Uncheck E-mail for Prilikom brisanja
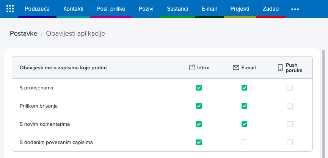The width and height of the screenshot is (328, 158). pyautogui.click(x=244, y=106)
